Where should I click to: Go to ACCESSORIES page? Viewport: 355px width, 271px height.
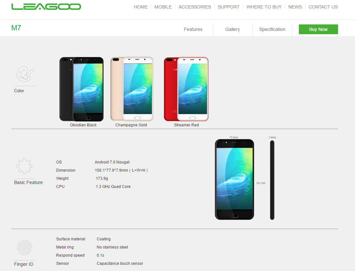[x=195, y=7]
